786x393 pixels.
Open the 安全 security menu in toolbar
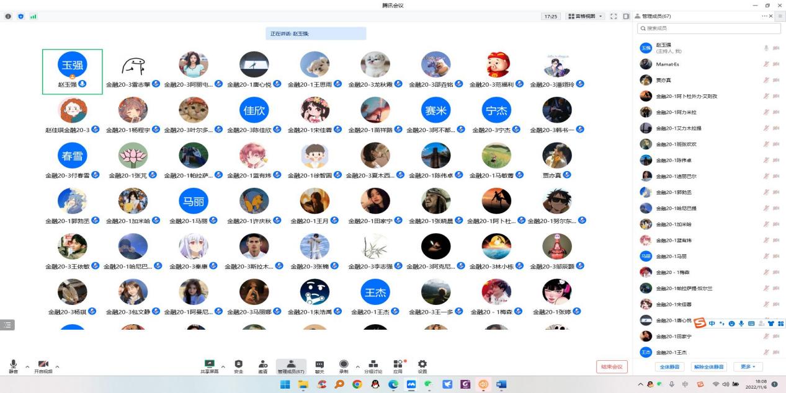(x=238, y=366)
